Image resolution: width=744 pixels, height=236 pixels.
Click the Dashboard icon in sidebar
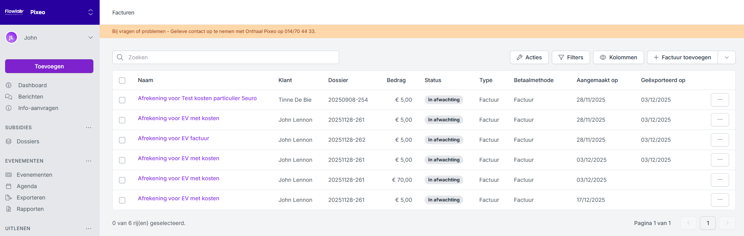click(9, 85)
